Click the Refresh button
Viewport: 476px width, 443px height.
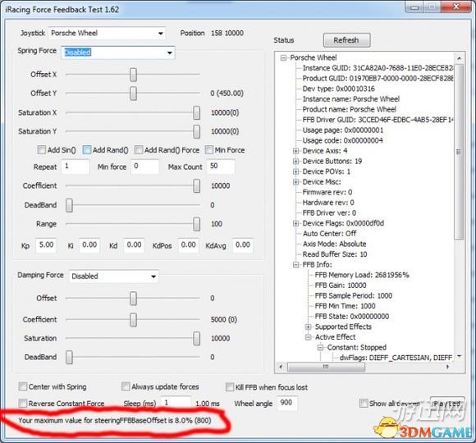pos(346,40)
